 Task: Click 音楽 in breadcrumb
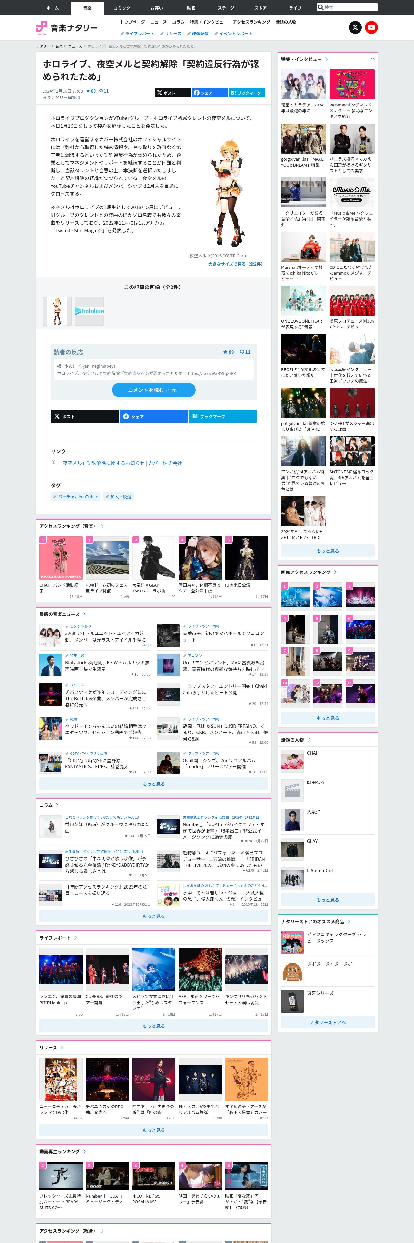point(59,46)
